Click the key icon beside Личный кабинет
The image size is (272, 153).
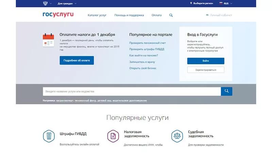[207, 15]
